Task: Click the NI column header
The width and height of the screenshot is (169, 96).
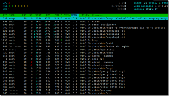Action: pos(31,15)
